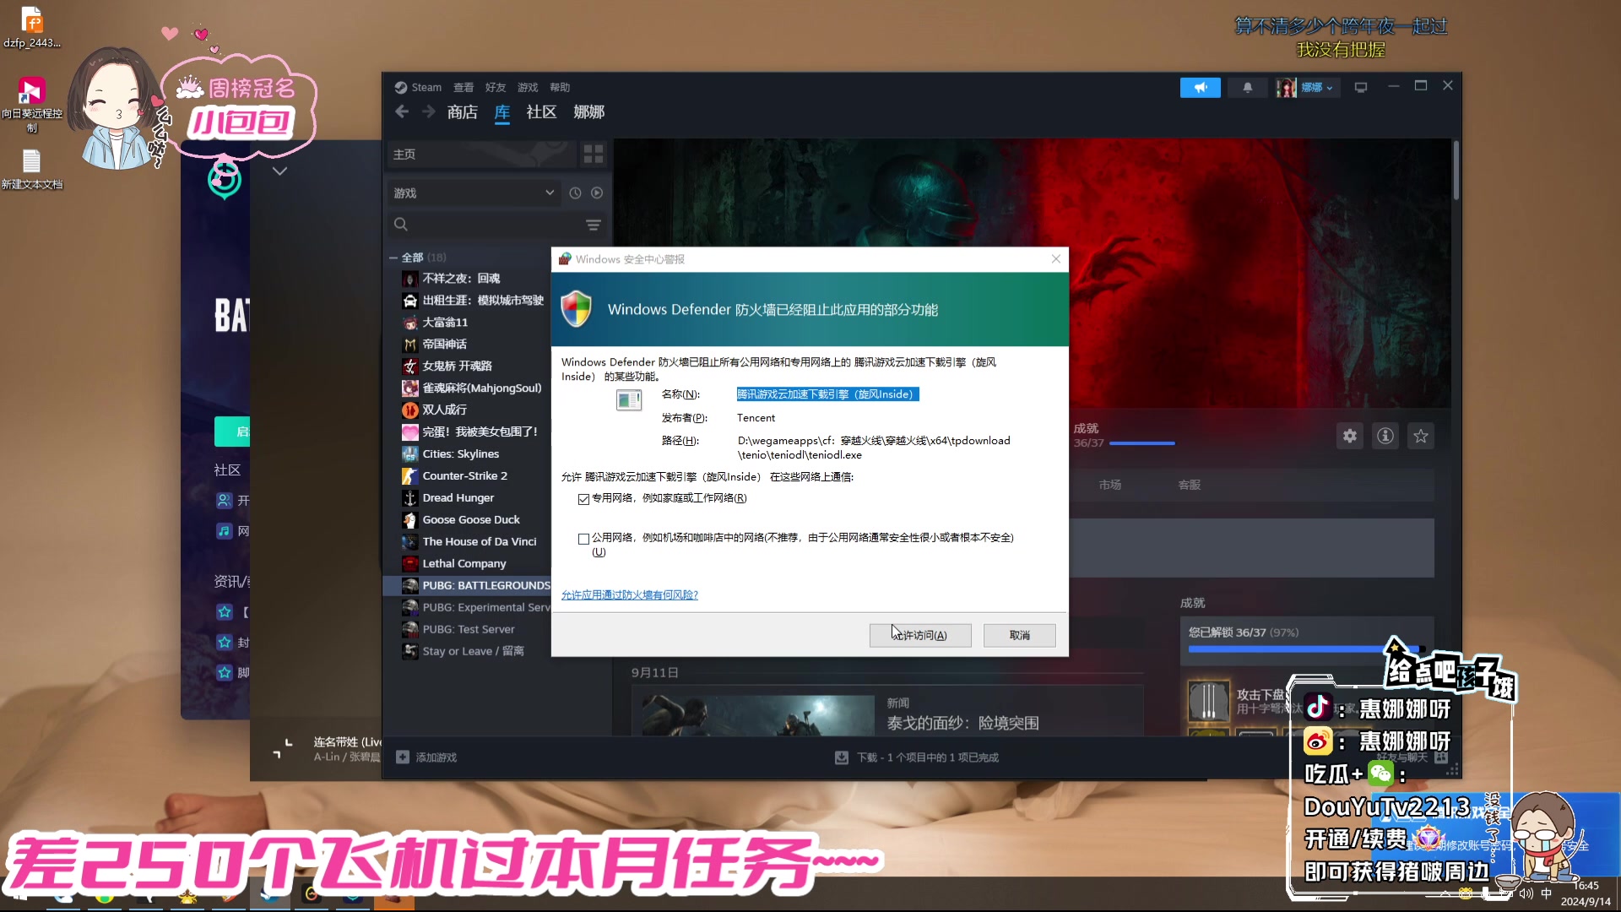Screen dimensions: 1621x912
Task: Add game to favorites star
Action: coord(1421,436)
